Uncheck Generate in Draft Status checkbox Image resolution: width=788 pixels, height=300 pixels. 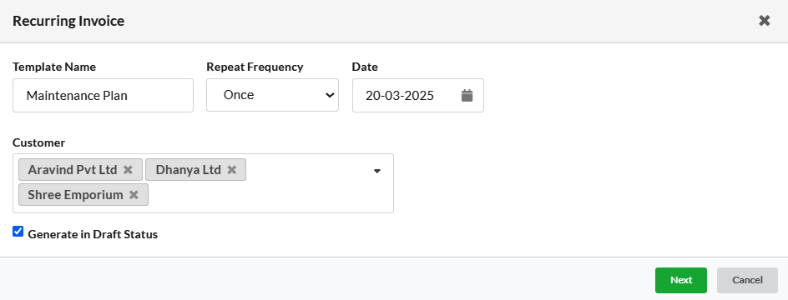point(18,232)
